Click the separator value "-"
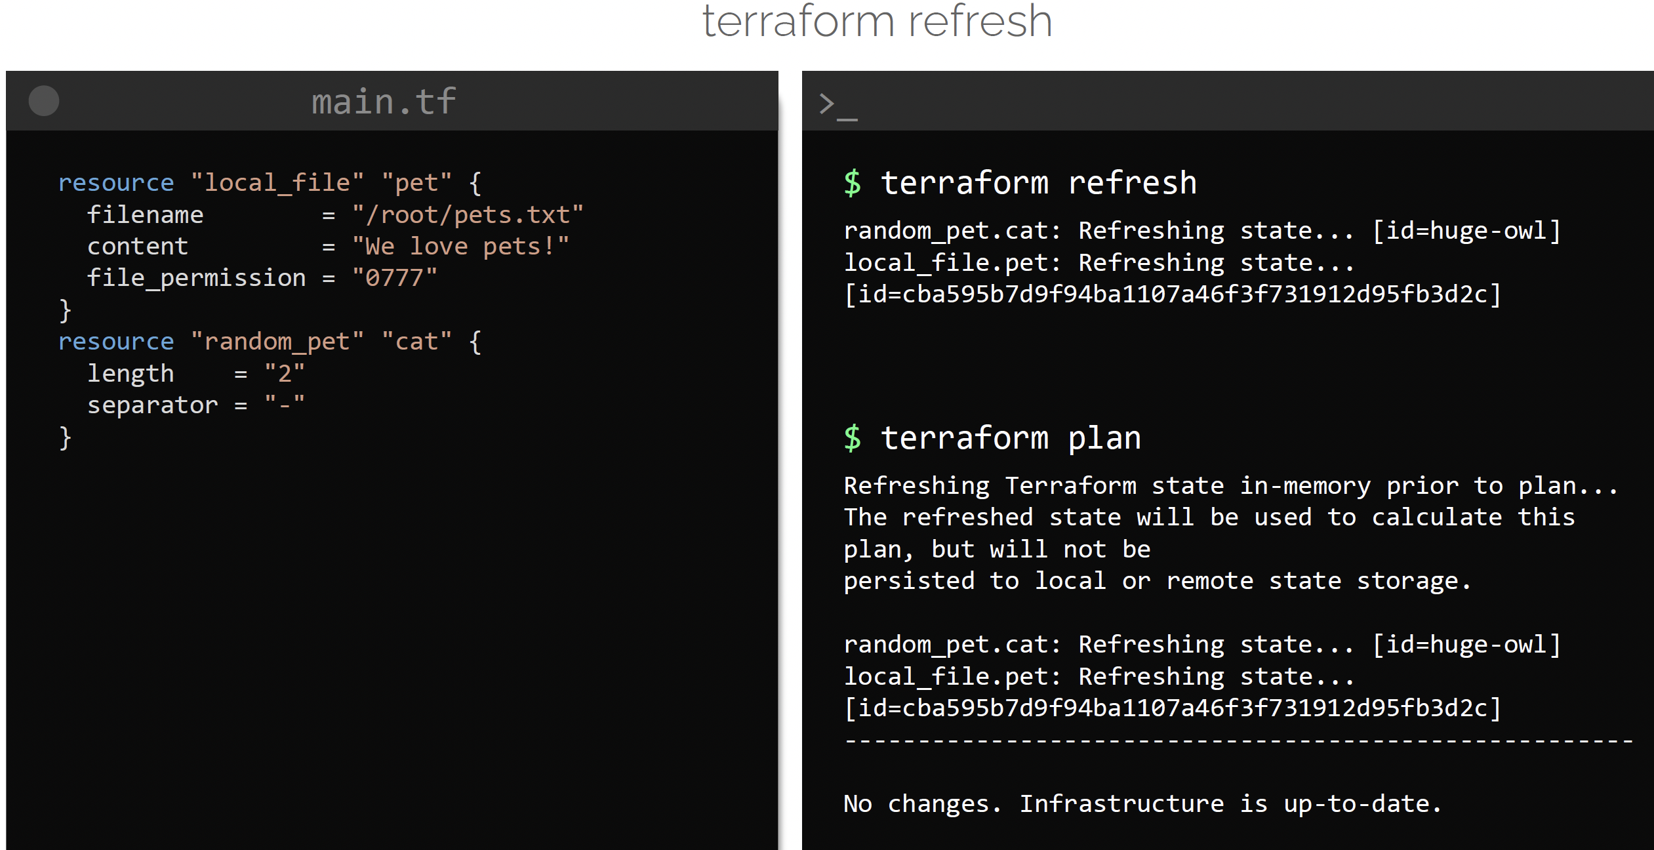Image resolution: width=1654 pixels, height=850 pixels. pos(285,405)
